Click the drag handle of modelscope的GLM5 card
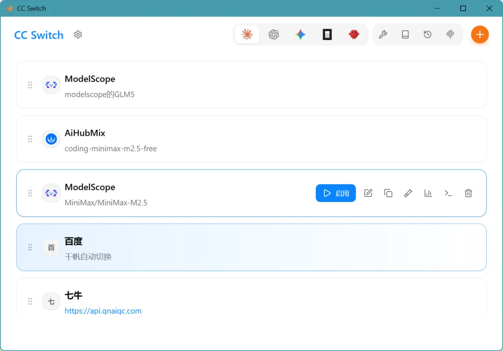Screen dimensions: 503x351 (30, 85)
